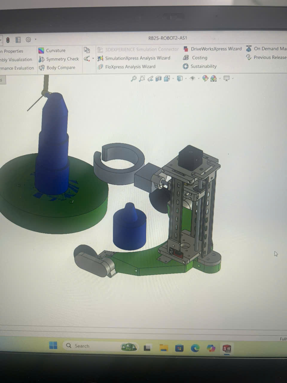287x383 pixels.
Task: Click the Apply Scene icon
Action: (x=213, y=79)
